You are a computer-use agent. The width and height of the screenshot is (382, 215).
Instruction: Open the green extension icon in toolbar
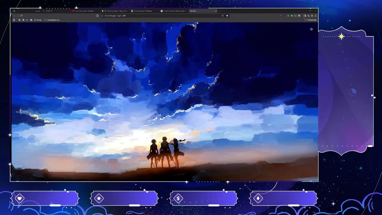tap(292, 16)
